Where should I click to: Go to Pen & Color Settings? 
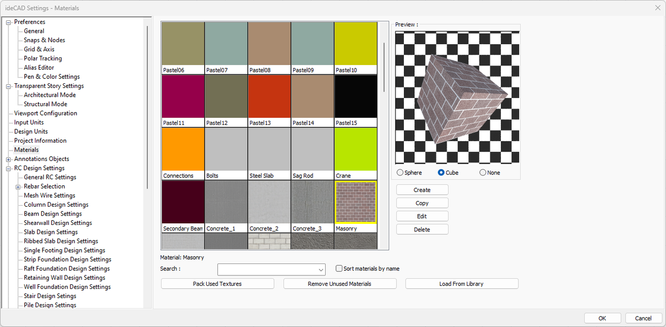point(52,77)
